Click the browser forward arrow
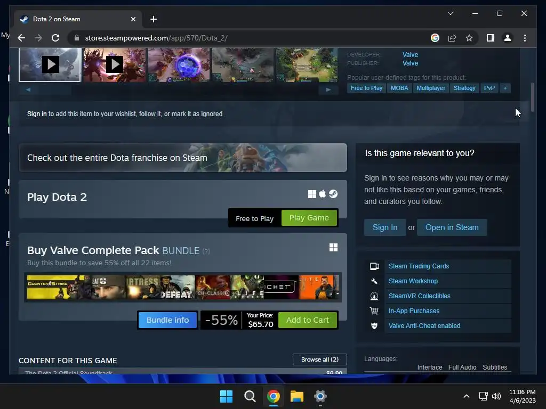Screen dimensions: 546x409 pyautogui.click(x=38, y=38)
